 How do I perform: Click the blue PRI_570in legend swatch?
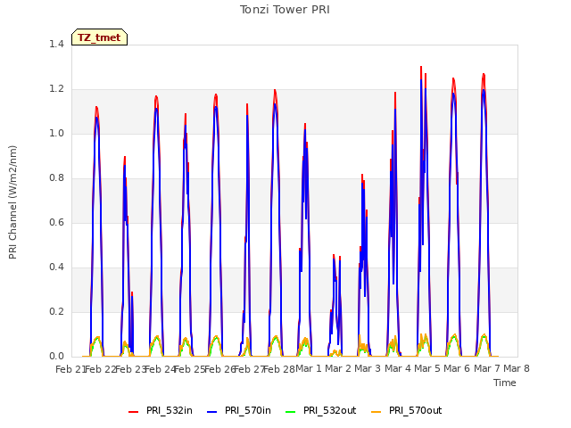pyautogui.click(x=211, y=412)
